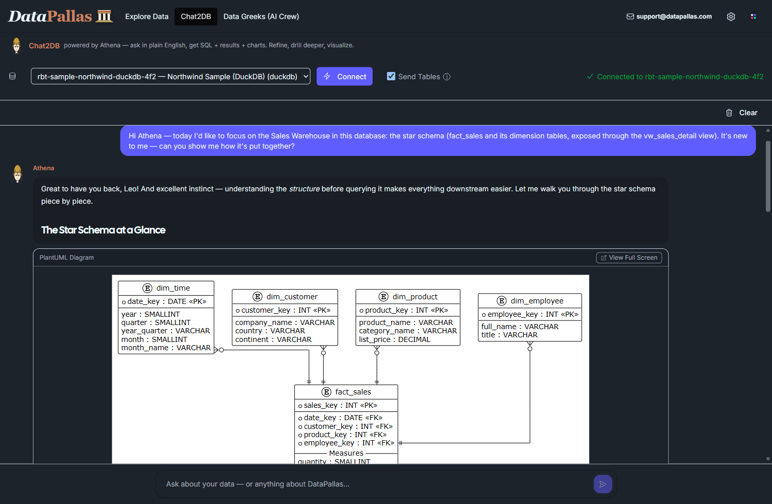Click the trash icon next to Clear
The width and height of the screenshot is (772, 504).
[x=729, y=113]
